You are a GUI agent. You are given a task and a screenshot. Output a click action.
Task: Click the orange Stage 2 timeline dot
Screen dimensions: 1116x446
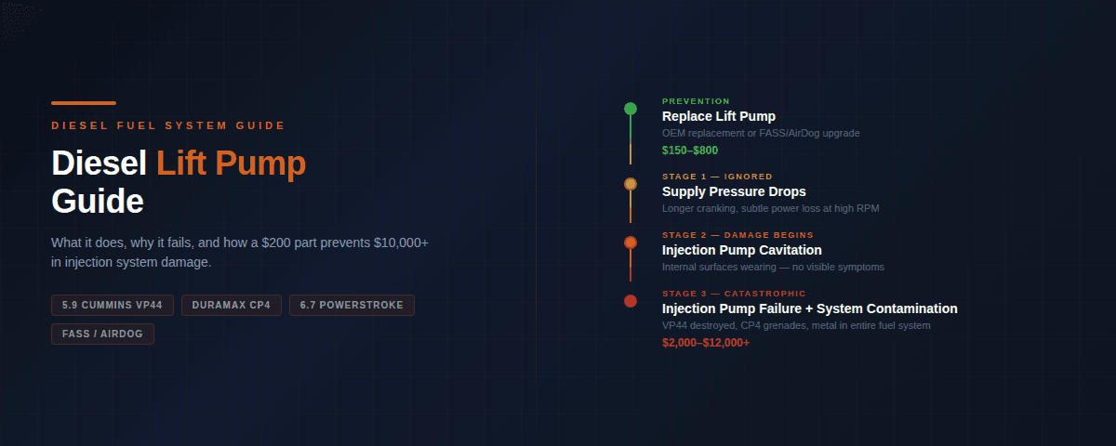631,243
